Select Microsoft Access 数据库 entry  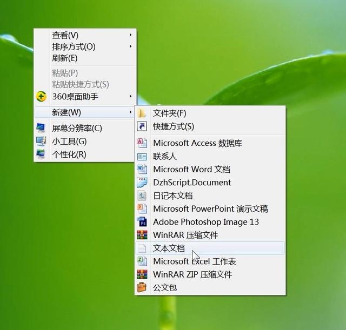[x=210, y=143]
